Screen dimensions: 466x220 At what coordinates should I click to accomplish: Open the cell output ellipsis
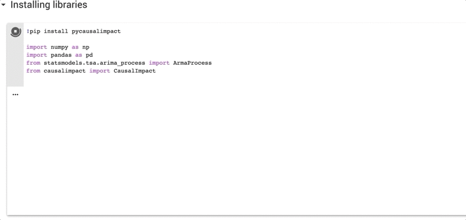(15, 95)
